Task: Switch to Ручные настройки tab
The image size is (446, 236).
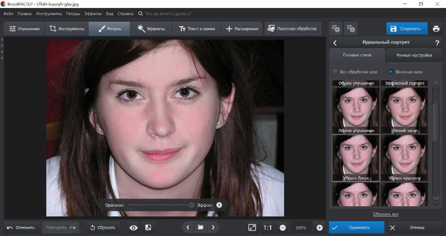Action: [x=414, y=56]
